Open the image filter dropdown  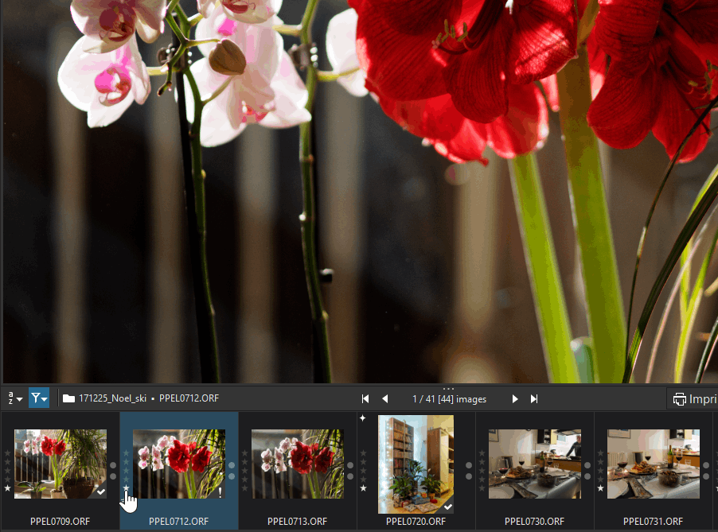point(39,398)
